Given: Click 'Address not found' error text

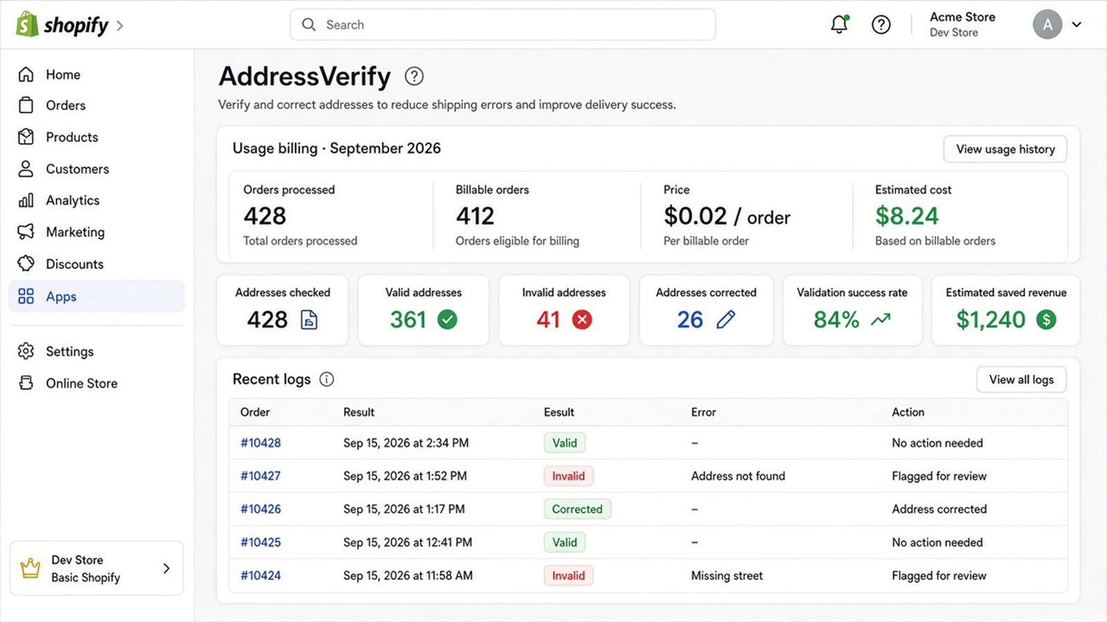Looking at the screenshot, I should click(x=738, y=476).
